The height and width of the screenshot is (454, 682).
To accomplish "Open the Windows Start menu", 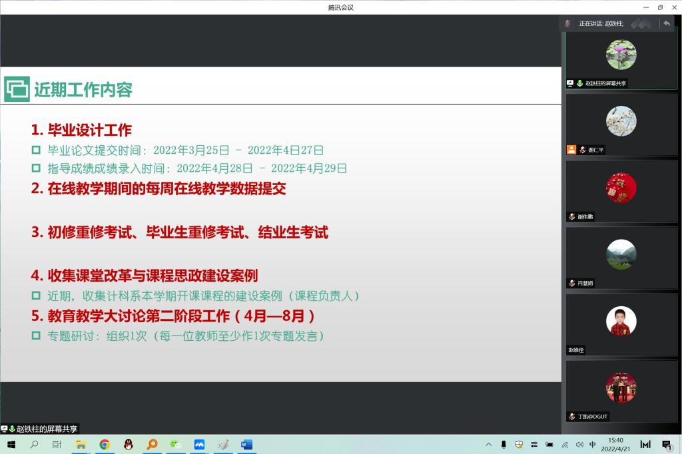I will 11,445.
